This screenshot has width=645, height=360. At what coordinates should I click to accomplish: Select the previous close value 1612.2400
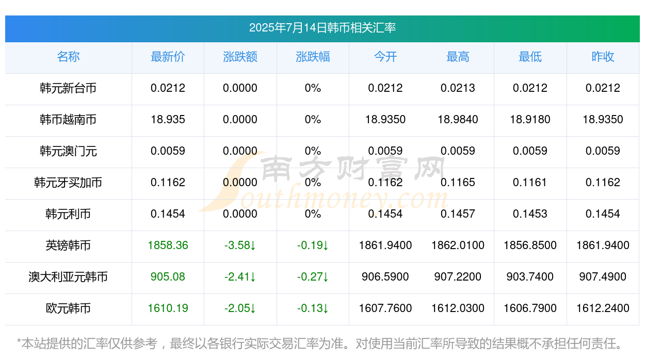603,308
